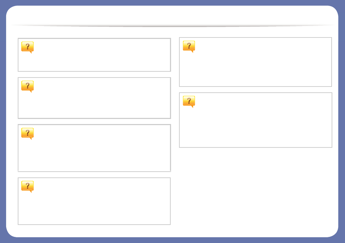Screen dimensions: 345x243
Task: Click the blue frame border on left edge
Action: pyautogui.click(x=3, y=121)
